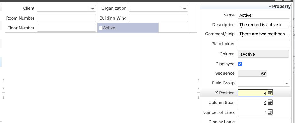The width and height of the screenshot is (295, 123).
Task: Focus the Floor Number input
Action: pyautogui.click(x=66, y=28)
